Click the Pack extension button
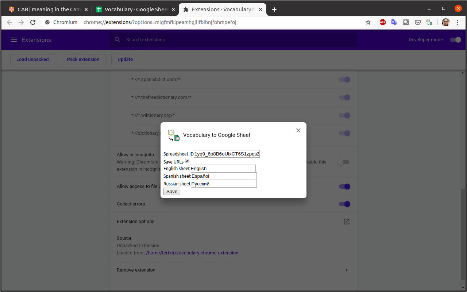Viewport: 467px width, 292px height. click(x=83, y=59)
